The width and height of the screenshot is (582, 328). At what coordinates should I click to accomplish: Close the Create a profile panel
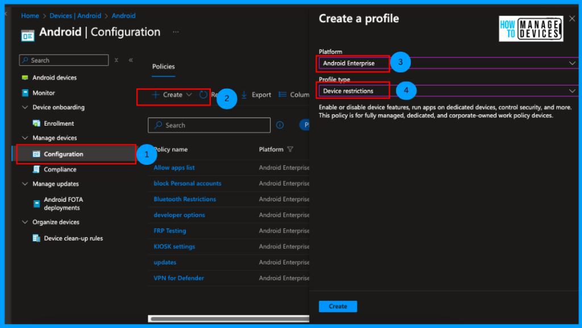572,18
